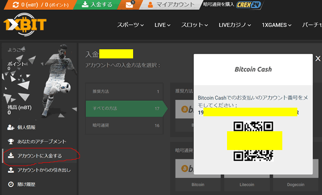The image size is (322, 195).
Task: Select アカウントに入金する in the sidebar
Action: pyautogui.click(x=39, y=156)
